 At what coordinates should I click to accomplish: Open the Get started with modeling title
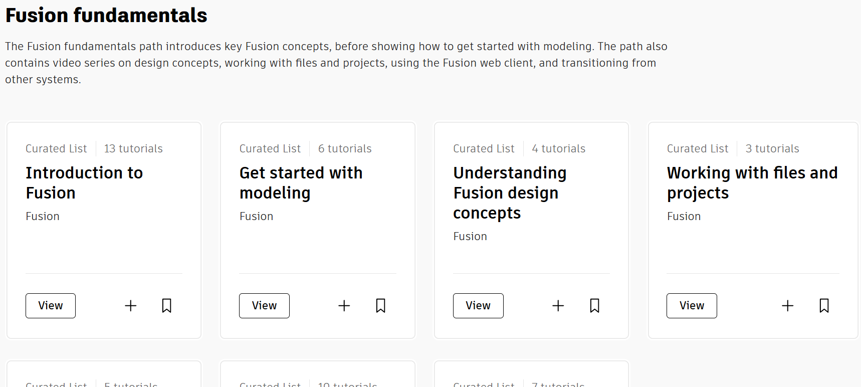tap(301, 183)
